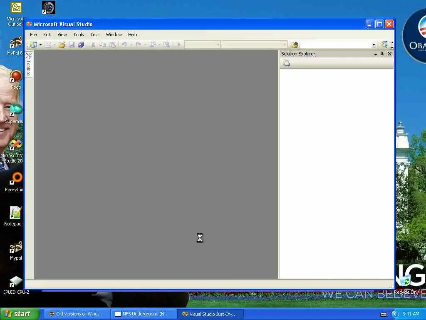Open the Solution Configurations combo box

(x=203, y=45)
